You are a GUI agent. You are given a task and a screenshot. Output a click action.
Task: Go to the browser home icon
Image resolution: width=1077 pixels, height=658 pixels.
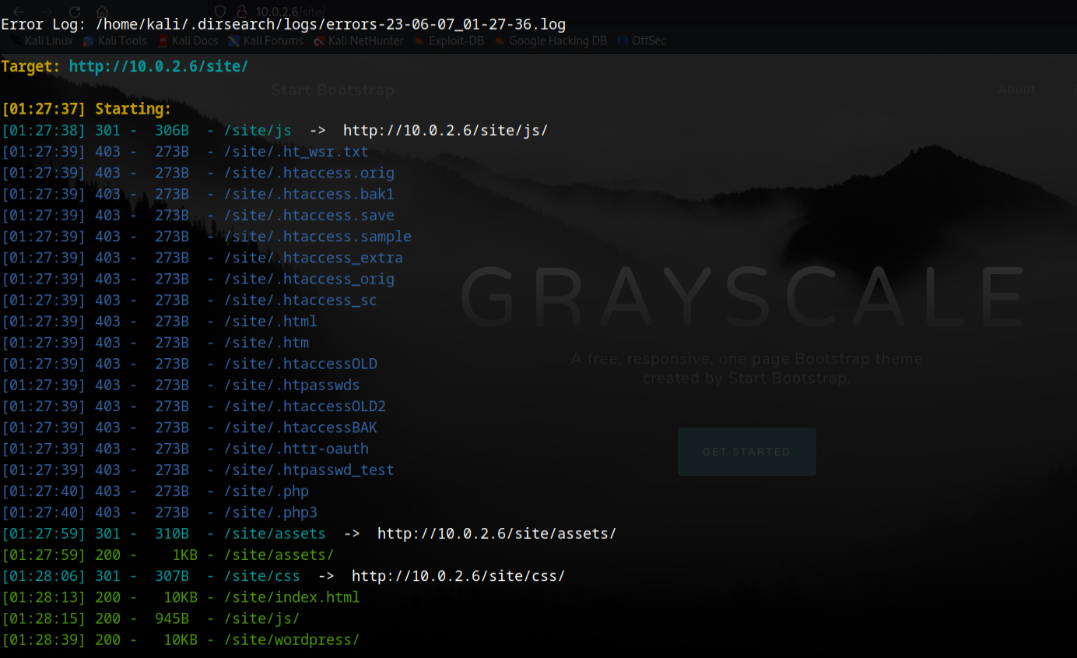102,11
